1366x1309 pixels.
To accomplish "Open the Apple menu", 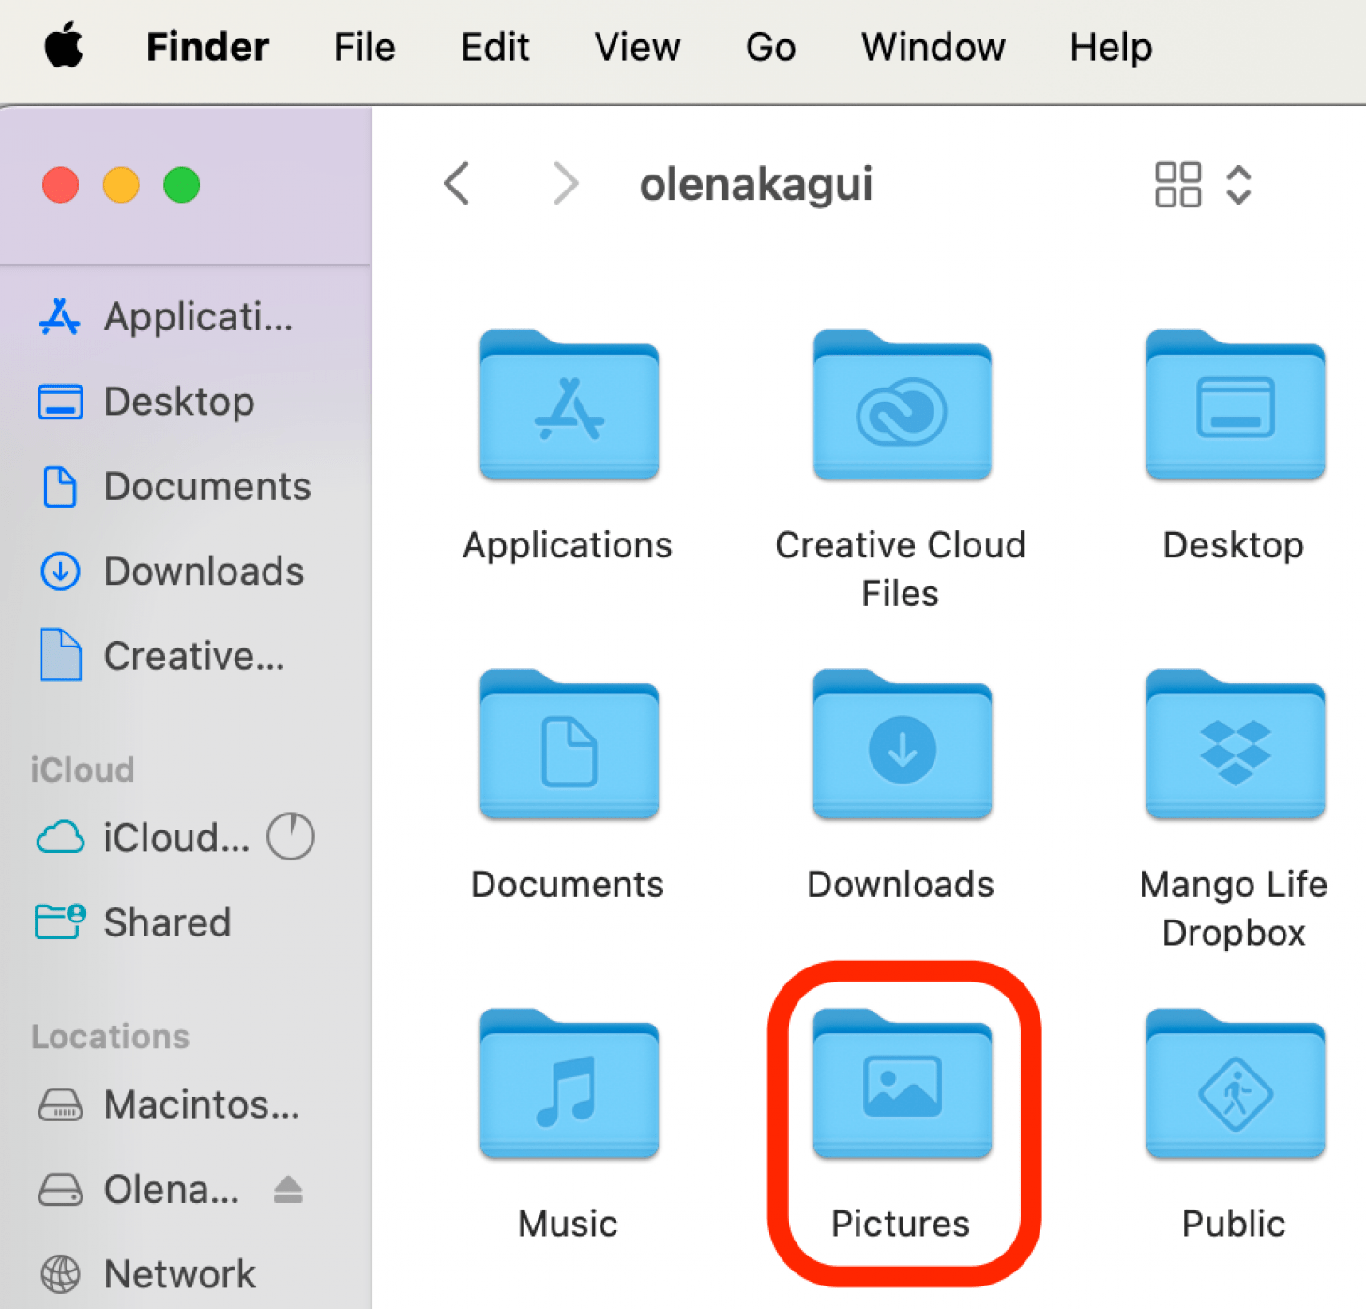I will 64,47.
